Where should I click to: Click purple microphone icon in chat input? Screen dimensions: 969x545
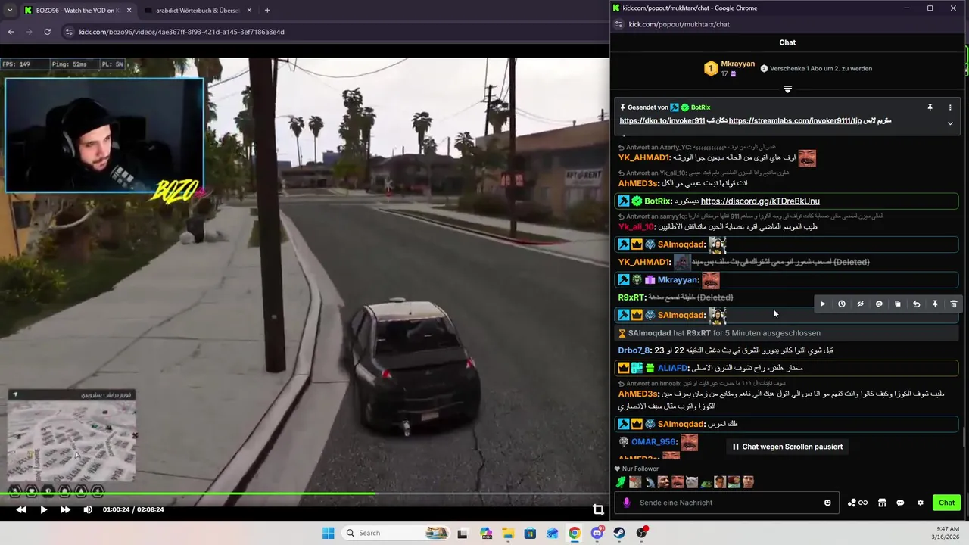(x=626, y=503)
